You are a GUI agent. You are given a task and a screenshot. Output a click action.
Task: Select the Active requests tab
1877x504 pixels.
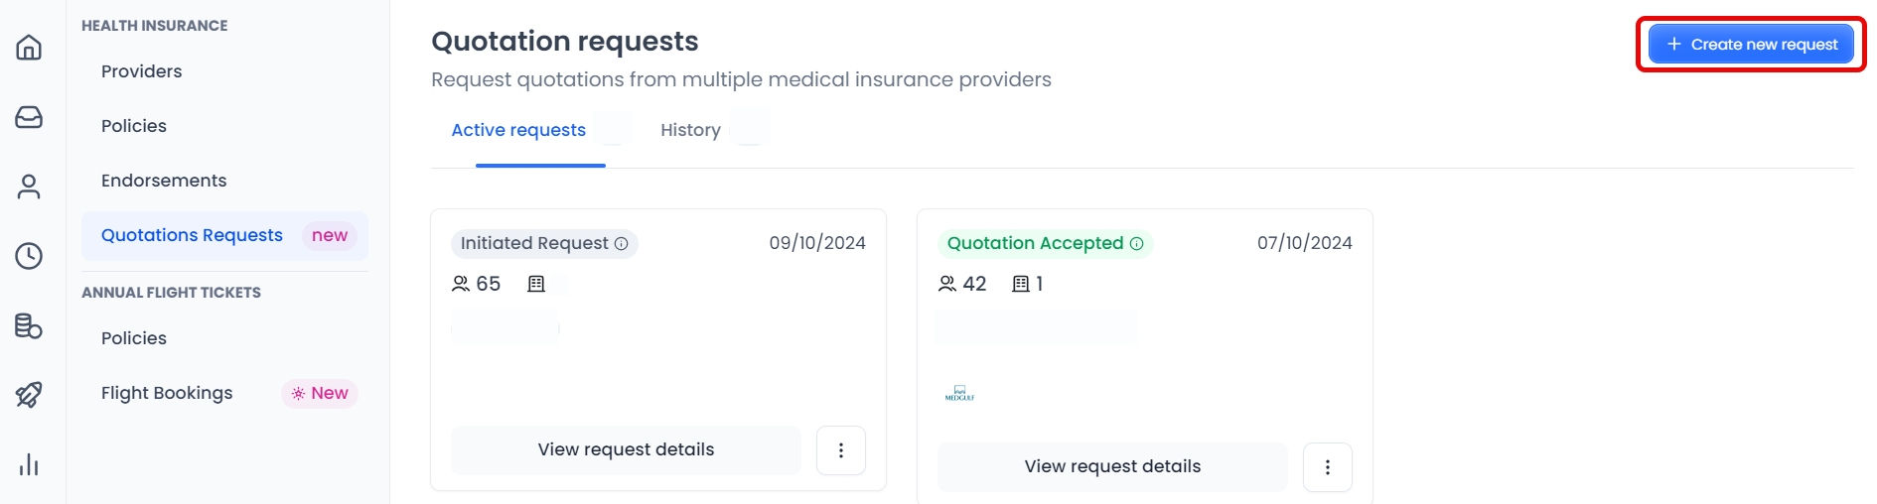[x=518, y=130]
